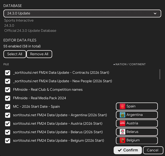Select the Spain nation tag
This screenshot has width=165, height=156.
(137, 106)
